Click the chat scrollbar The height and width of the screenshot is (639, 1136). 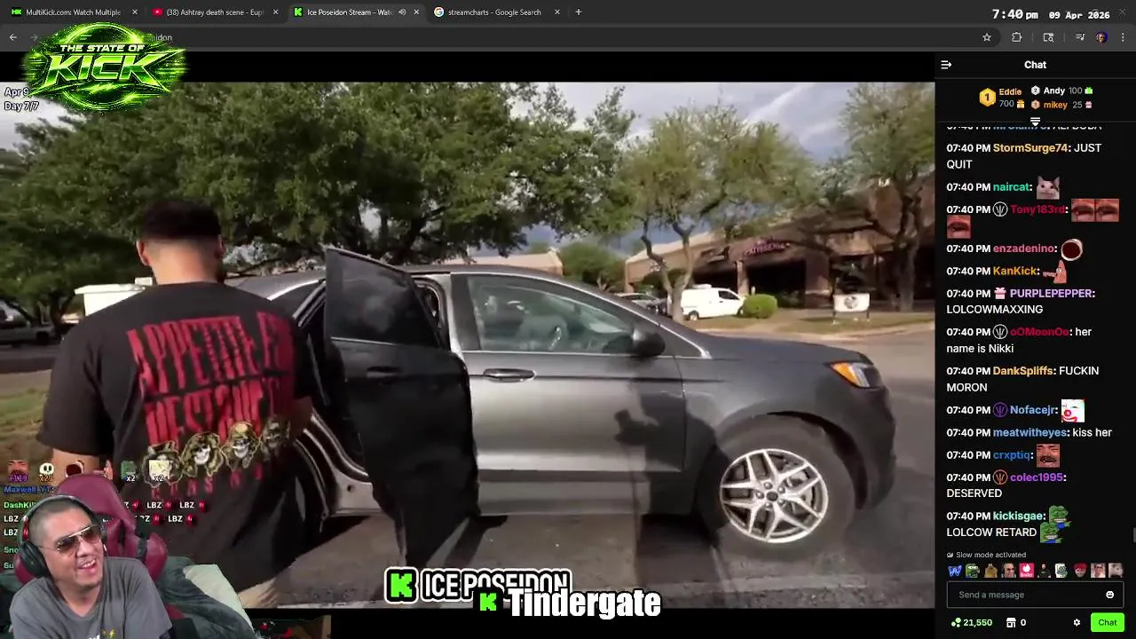pos(1132,533)
